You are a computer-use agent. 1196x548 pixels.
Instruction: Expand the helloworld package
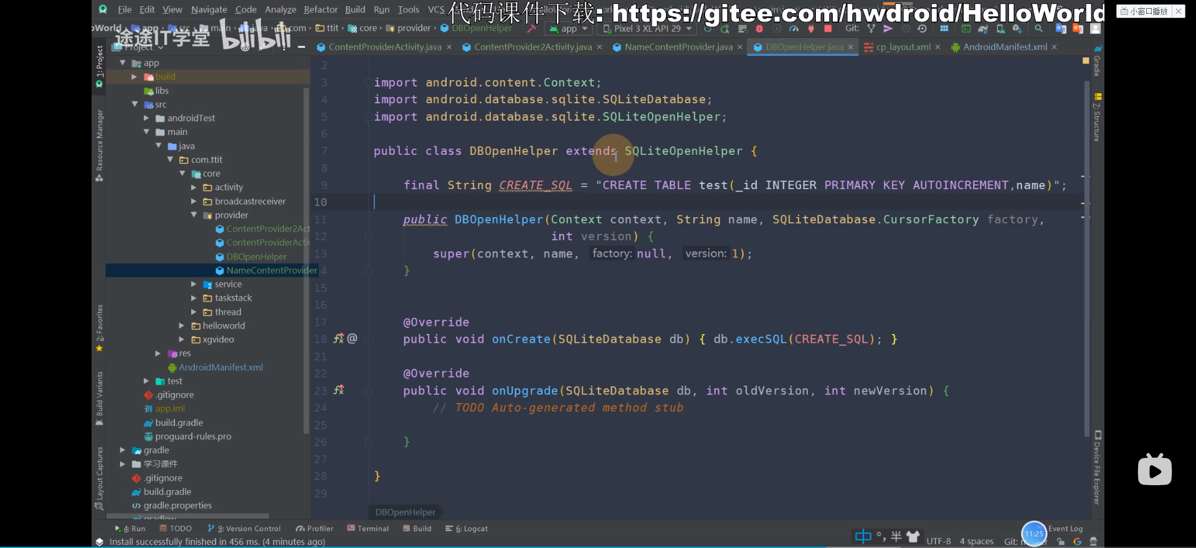(x=182, y=325)
